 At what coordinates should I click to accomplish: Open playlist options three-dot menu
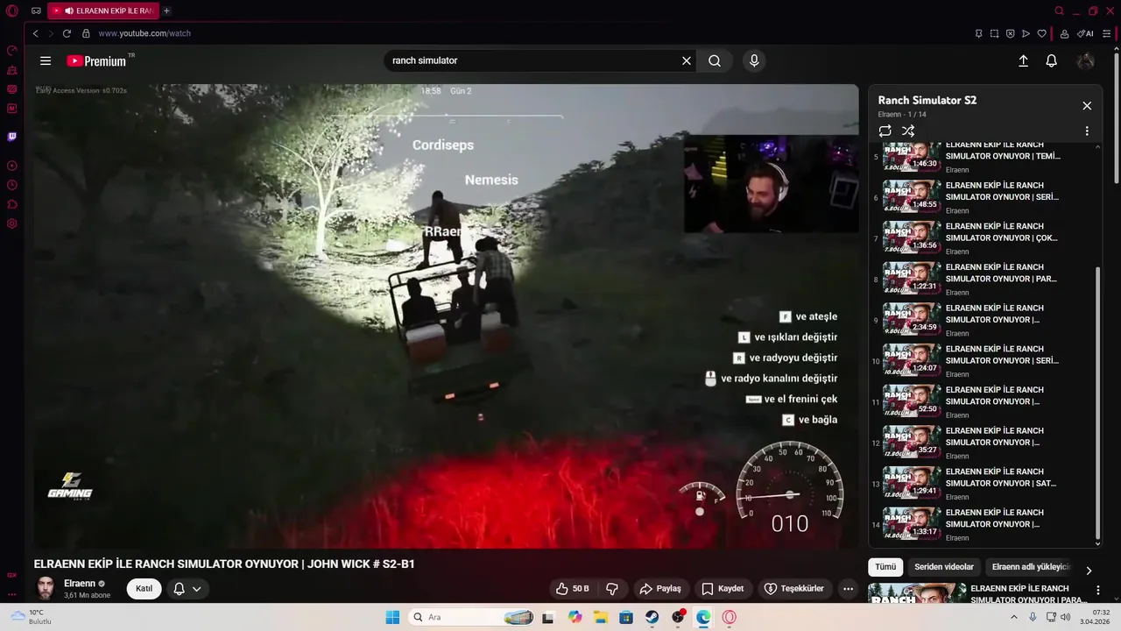(1087, 131)
